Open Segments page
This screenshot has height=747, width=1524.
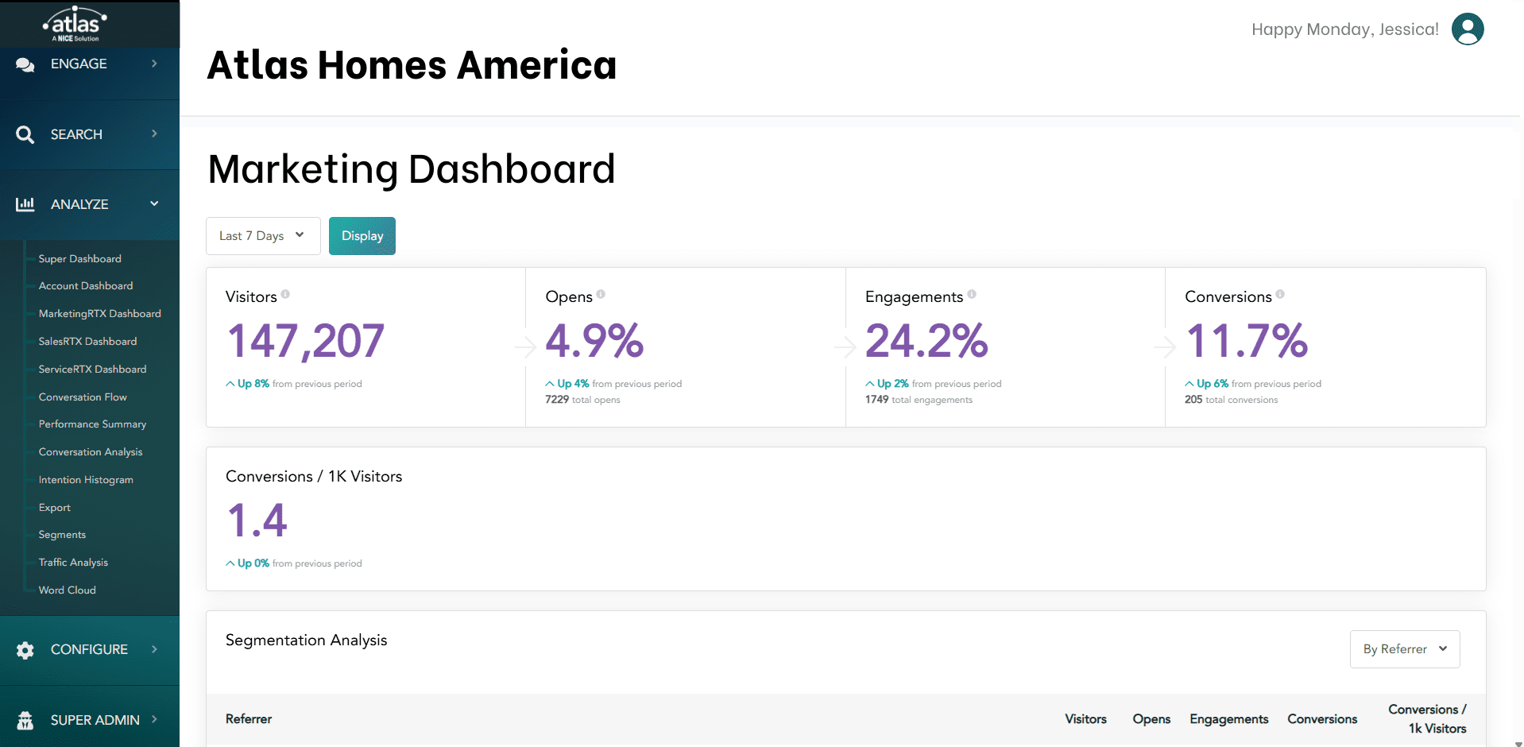[62, 535]
